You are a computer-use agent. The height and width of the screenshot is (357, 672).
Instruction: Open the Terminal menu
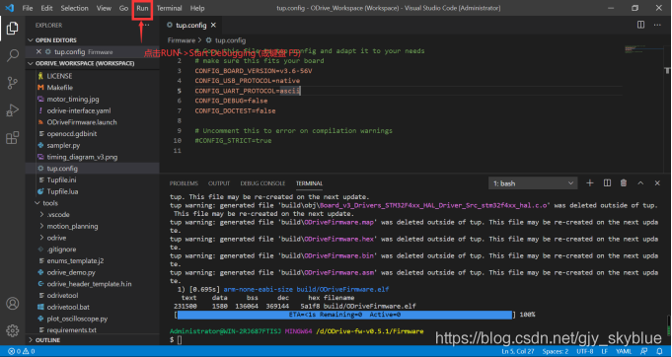[x=169, y=8]
